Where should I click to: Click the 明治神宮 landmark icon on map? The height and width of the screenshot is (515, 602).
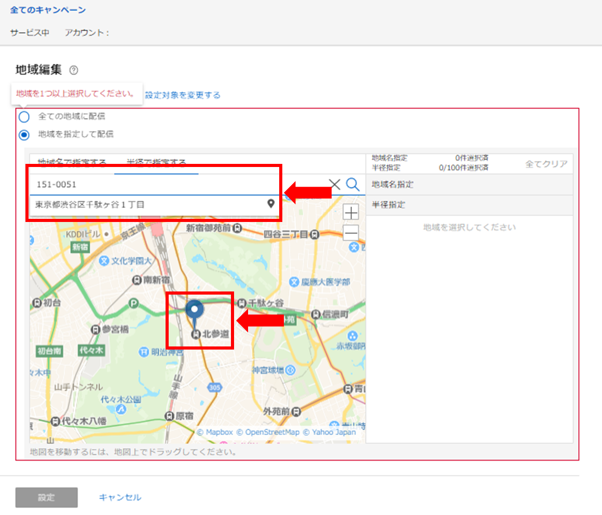click(144, 353)
